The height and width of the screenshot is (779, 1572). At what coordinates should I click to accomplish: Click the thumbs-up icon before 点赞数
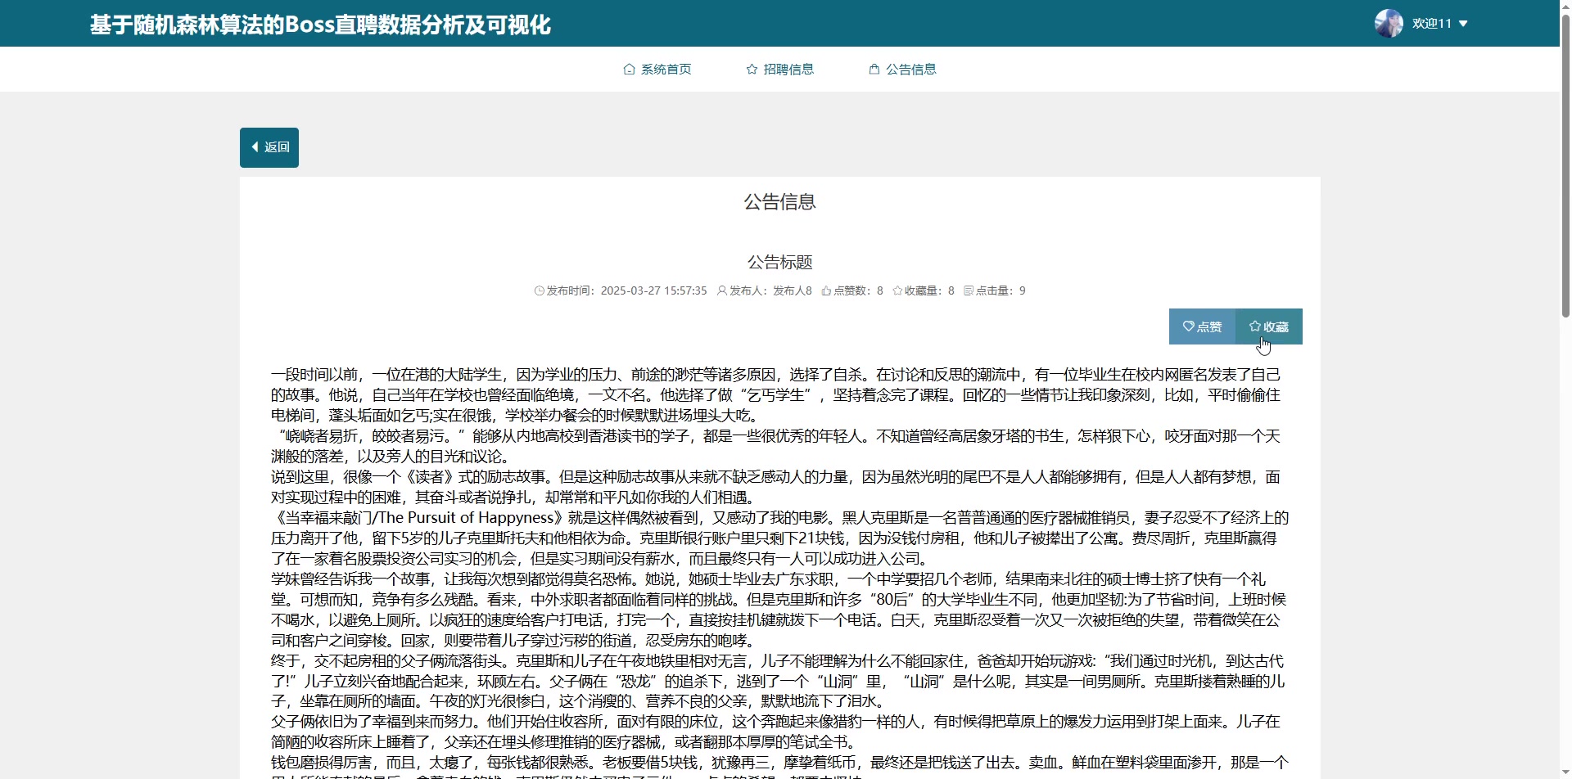[x=825, y=290]
